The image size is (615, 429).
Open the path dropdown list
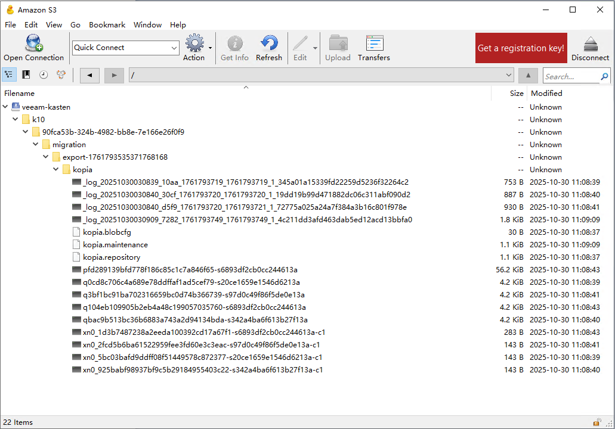coord(508,76)
